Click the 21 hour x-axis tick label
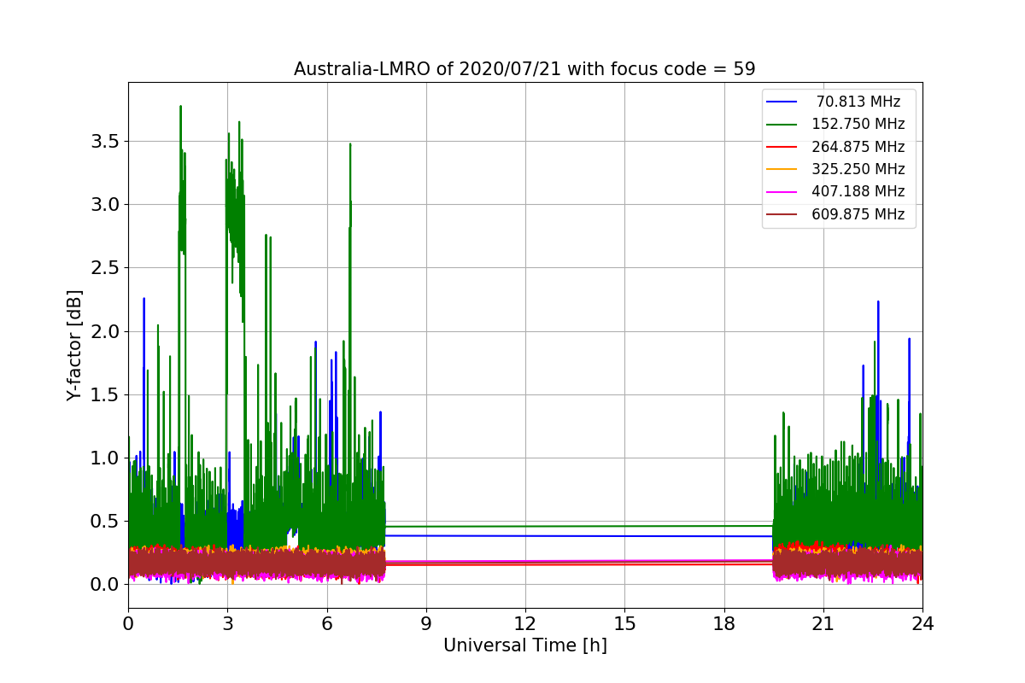Screen dimensions: 1025x683 pyautogui.click(x=823, y=624)
